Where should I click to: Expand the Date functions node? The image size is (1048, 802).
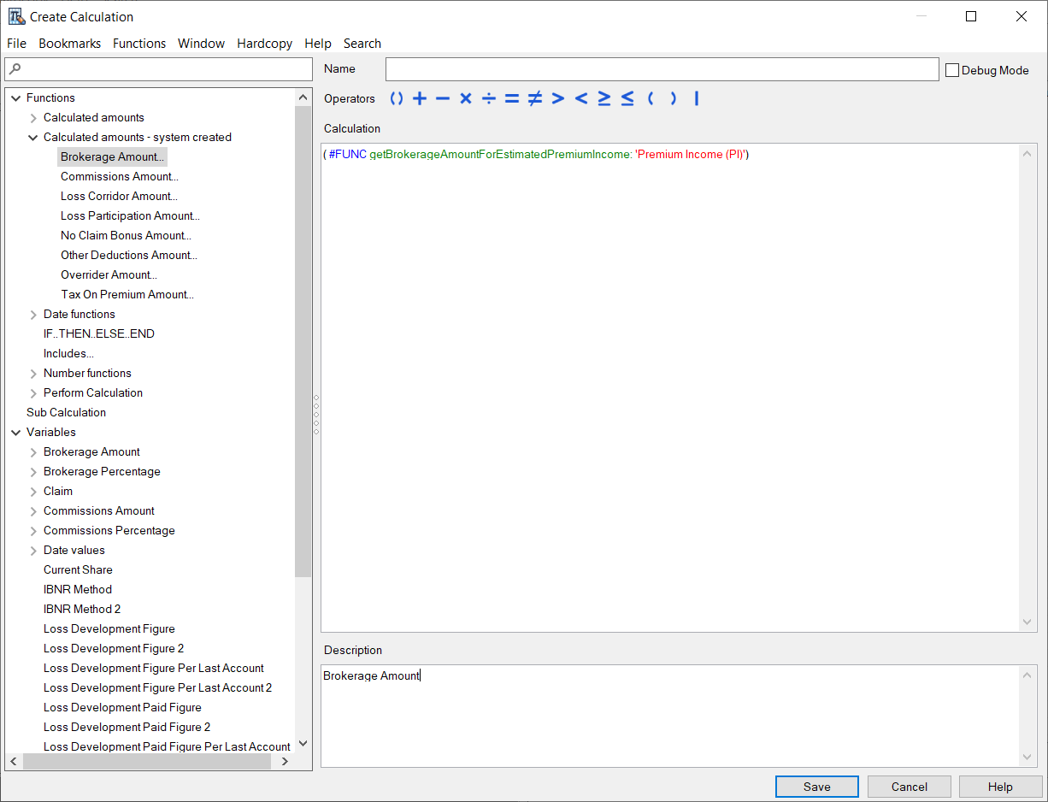point(33,315)
